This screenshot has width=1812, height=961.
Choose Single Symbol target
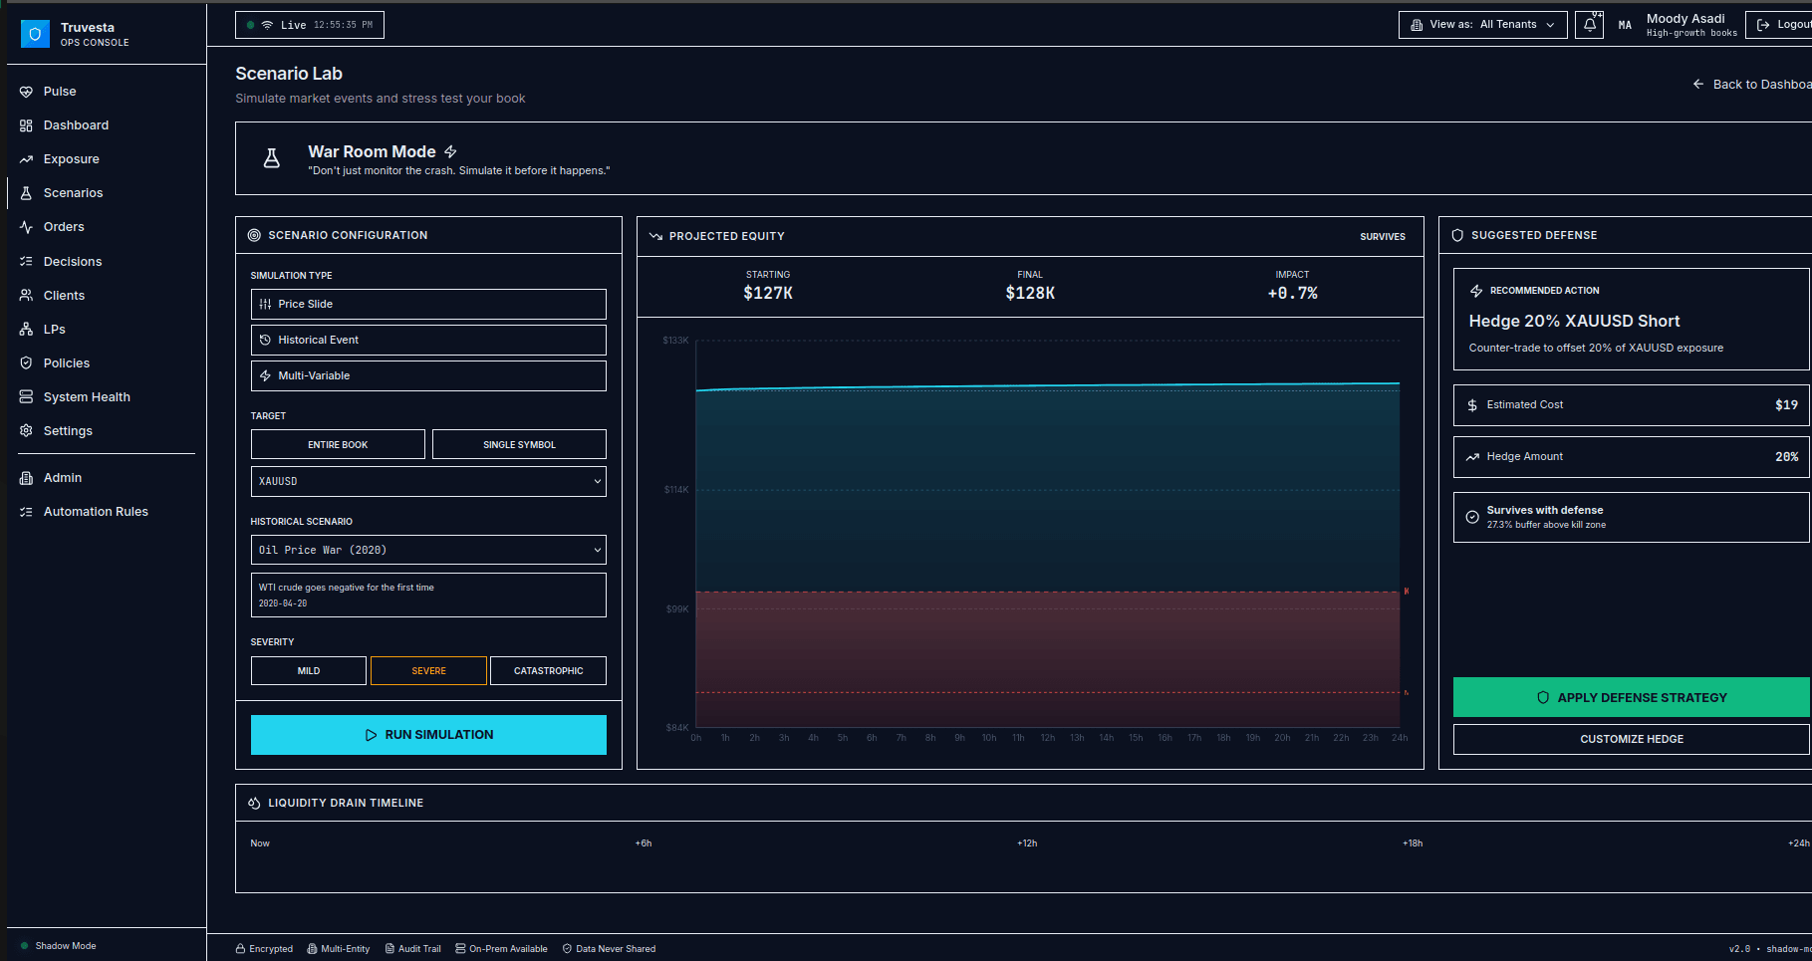[519, 444]
